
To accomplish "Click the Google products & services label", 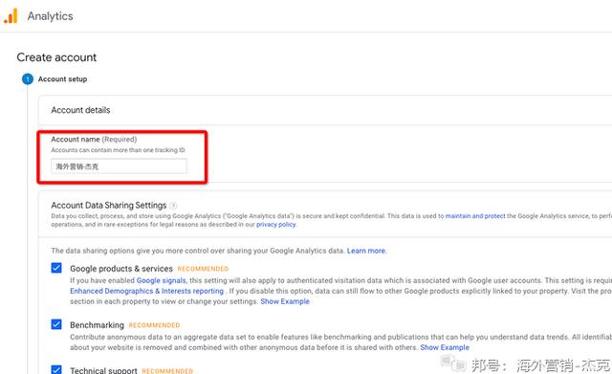I will pyautogui.click(x=121, y=269).
